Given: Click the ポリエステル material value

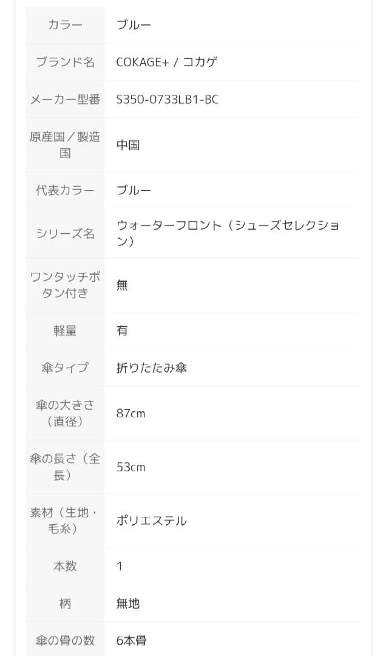Looking at the screenshot, I should tap(152, 521).
